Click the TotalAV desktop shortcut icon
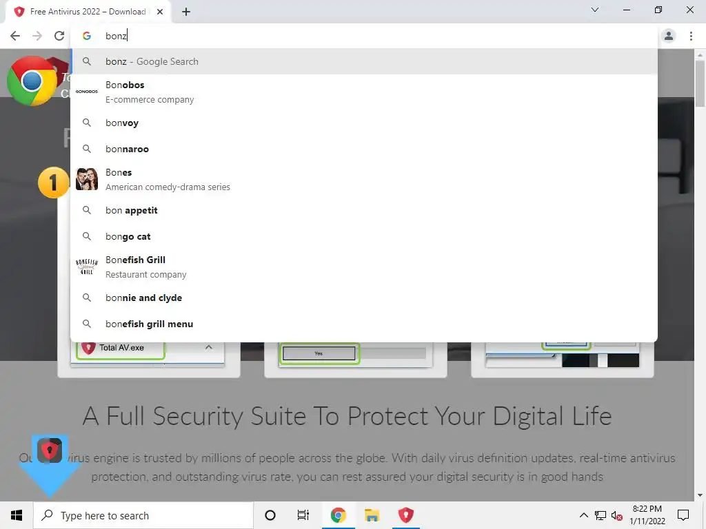Viewport: 706px width, 529px height. click(x=50, y=450)
